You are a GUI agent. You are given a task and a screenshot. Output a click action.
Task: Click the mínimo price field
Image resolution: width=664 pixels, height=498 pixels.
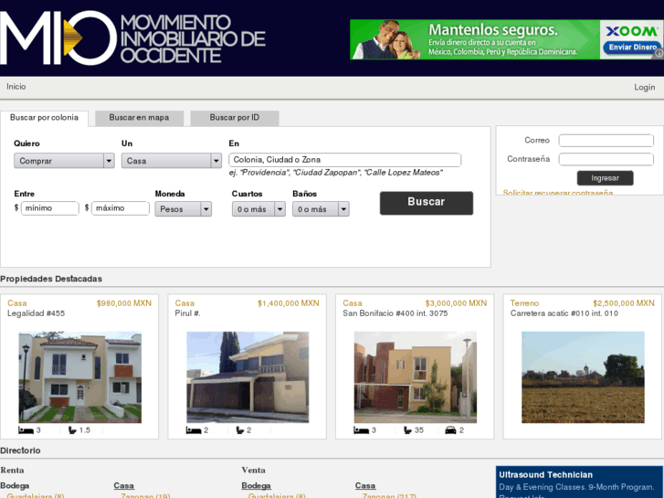50,208
